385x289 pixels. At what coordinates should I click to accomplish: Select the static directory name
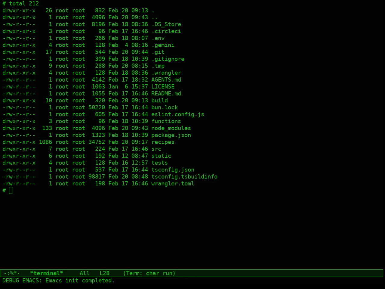(x=161, y=156)
